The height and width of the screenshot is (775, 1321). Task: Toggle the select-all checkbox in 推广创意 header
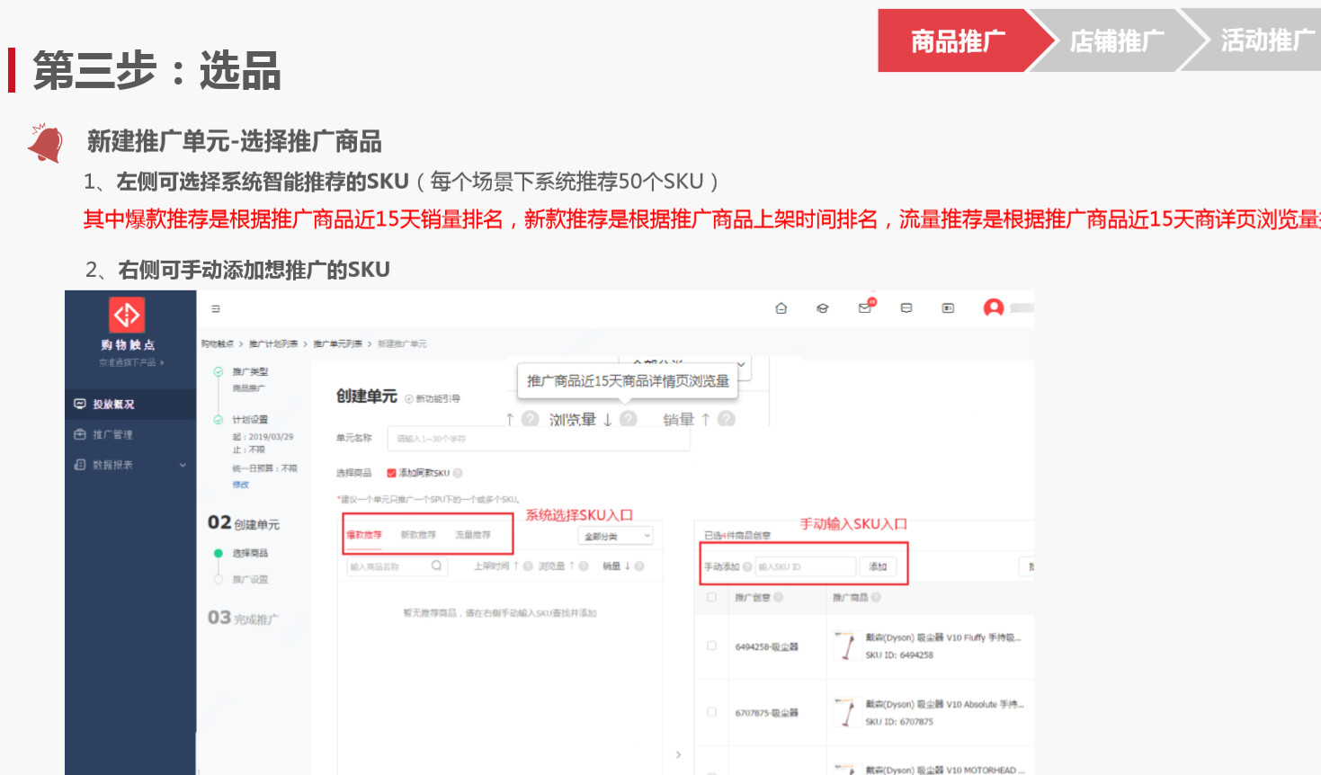tap(711, 597)
